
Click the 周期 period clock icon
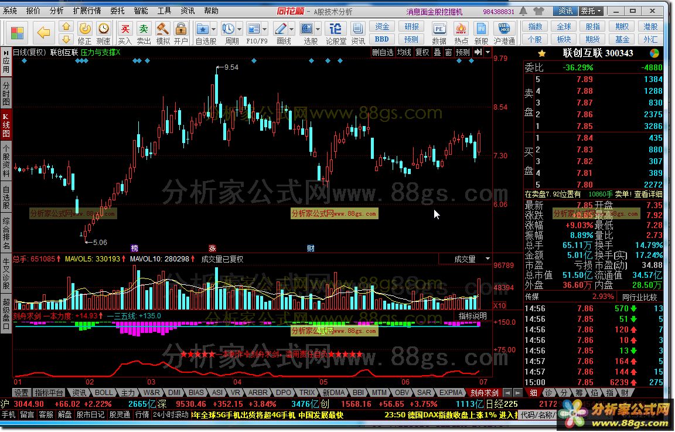click(228, 29)
